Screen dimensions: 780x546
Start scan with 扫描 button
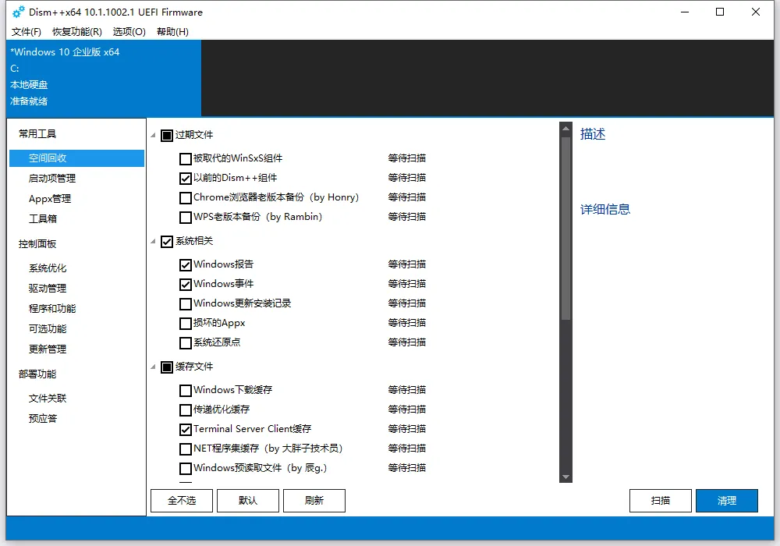[x=660, y=500]
